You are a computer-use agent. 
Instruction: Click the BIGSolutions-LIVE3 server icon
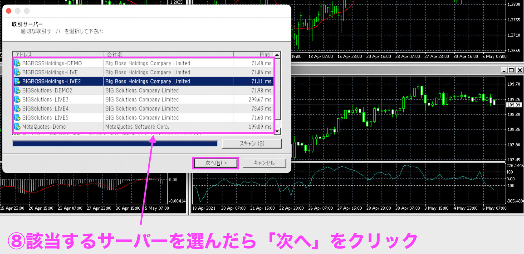[17, 99]
